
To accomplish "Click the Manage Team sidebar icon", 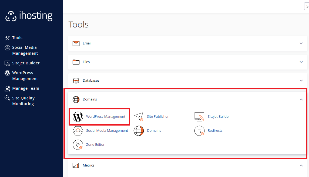I will click(x=7, y=89).
